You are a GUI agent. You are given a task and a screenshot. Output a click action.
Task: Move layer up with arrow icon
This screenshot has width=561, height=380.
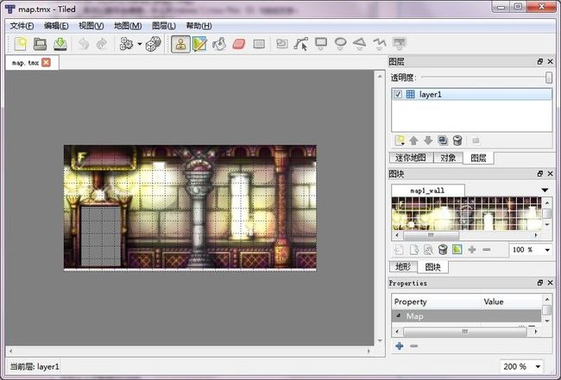tap(413, 140)
